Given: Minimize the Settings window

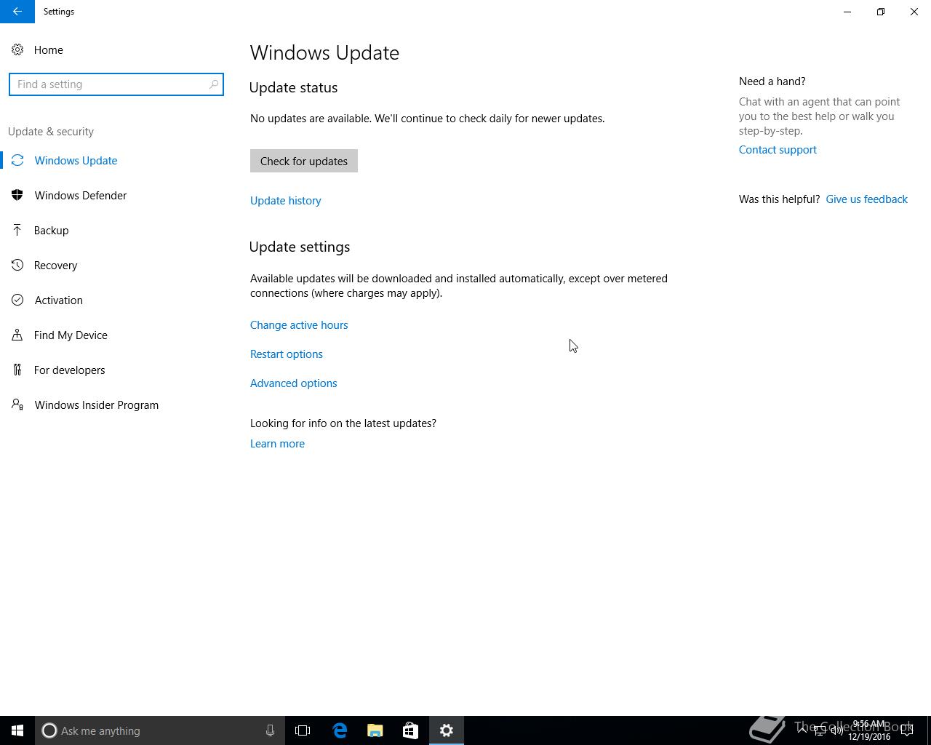Looking at the screenshot, I should coord(847,12).
